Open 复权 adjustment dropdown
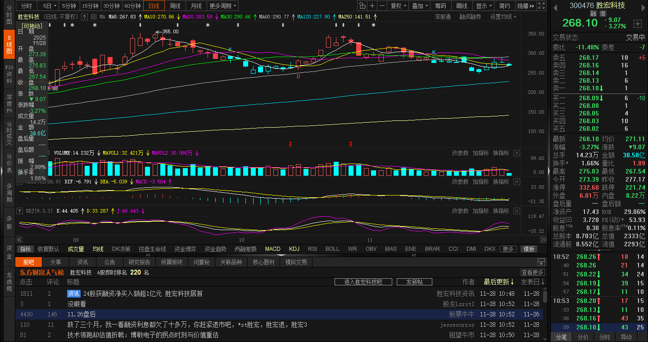 (398, 6)
